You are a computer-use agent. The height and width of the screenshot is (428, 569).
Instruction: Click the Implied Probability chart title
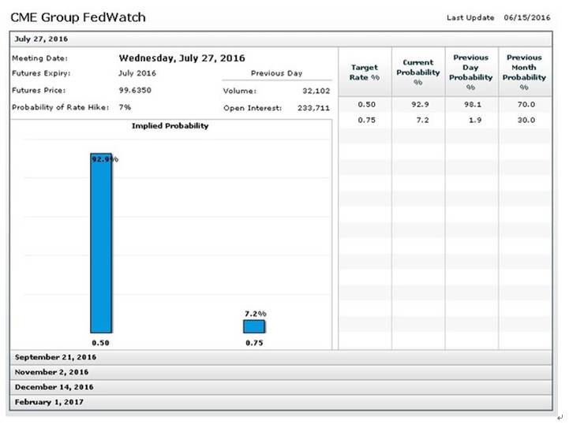[x=170, y=126]
